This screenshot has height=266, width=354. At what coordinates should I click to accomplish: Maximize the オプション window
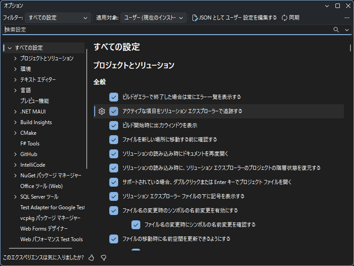338,6
